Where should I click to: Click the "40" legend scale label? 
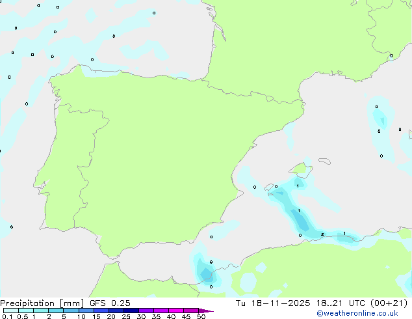[171, 316]
